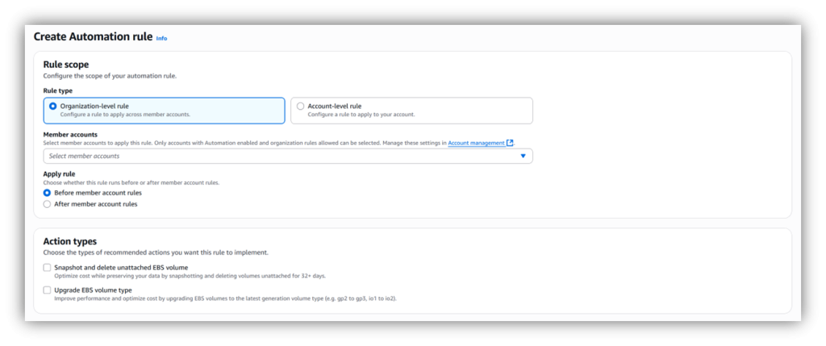Open the external link icon beside Account management

510,143
